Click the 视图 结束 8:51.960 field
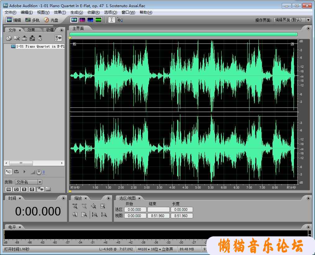 [x=159, y=216]
